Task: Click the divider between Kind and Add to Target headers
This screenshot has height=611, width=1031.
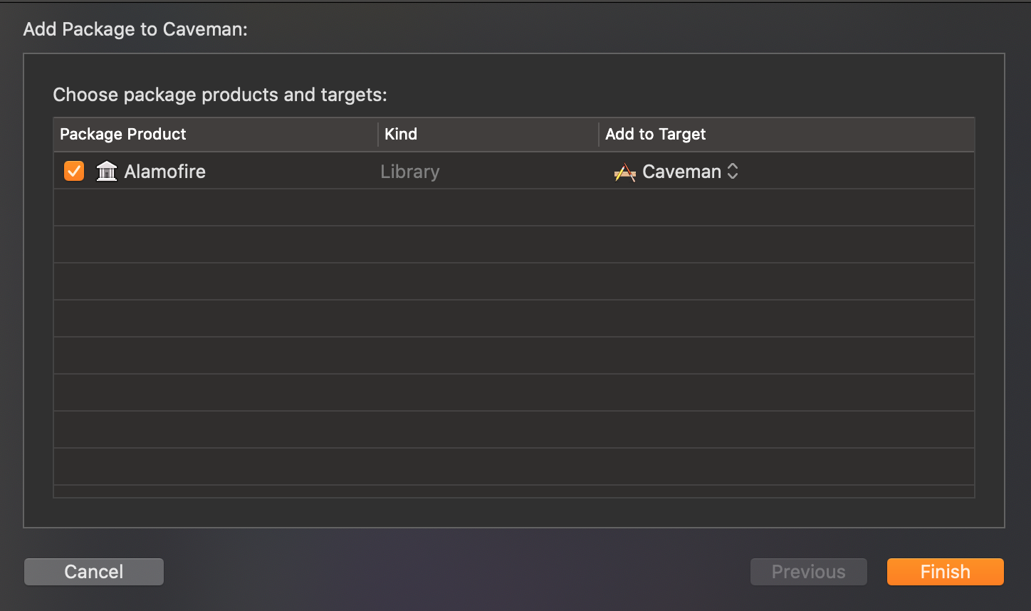Action: click(x=599, y=134)
